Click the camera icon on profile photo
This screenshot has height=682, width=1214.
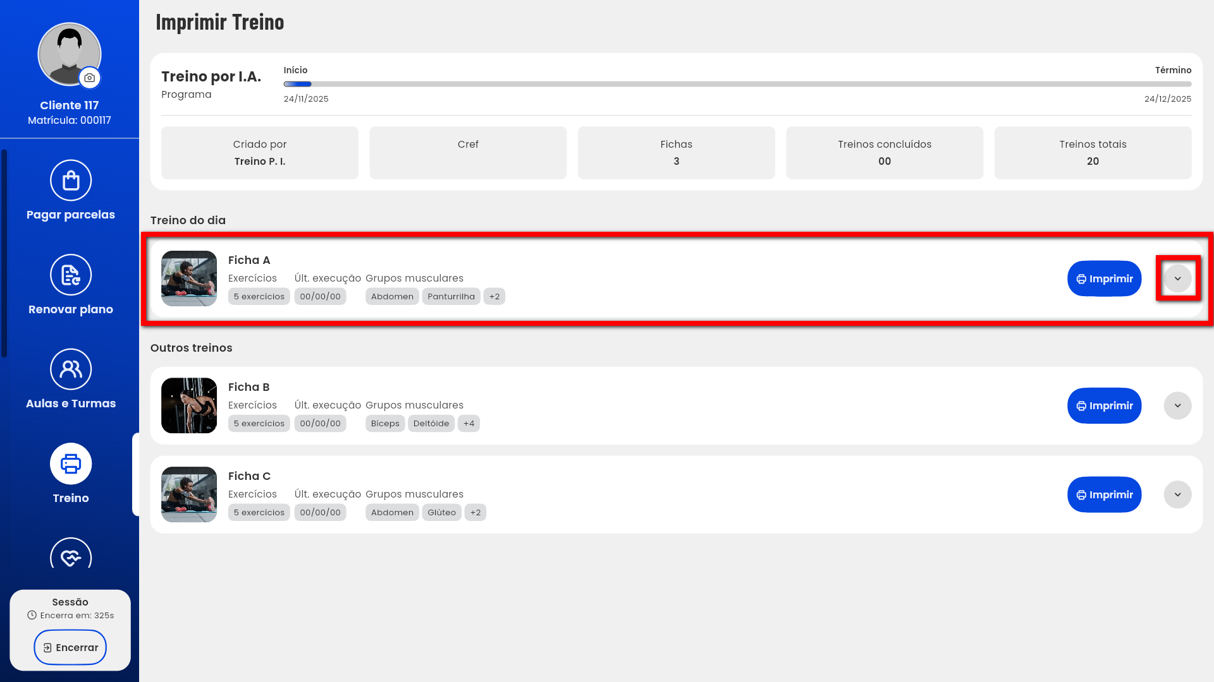pyautogui.click(x=90, y=78)
